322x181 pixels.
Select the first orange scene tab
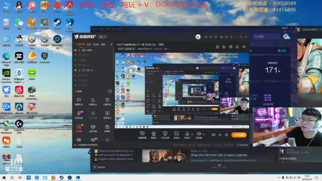tap(81, 44)
